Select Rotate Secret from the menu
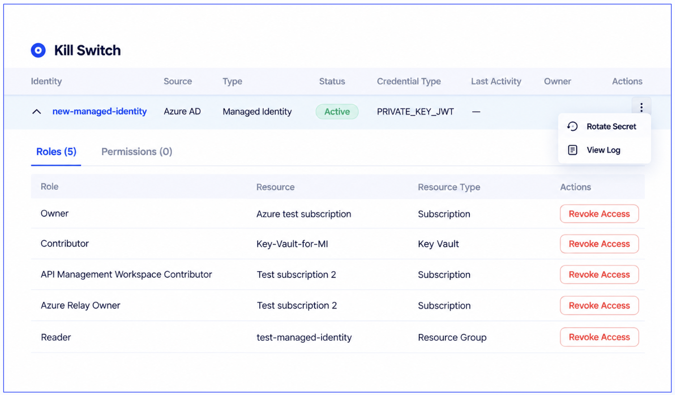The image size is (675, 395). (x=604, y=126)
